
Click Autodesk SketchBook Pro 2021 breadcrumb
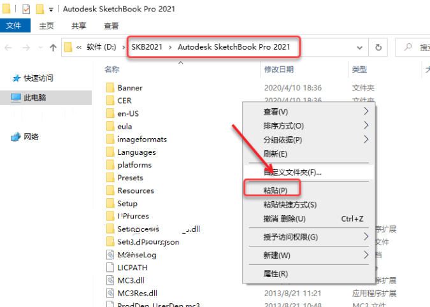pos(234,47)
